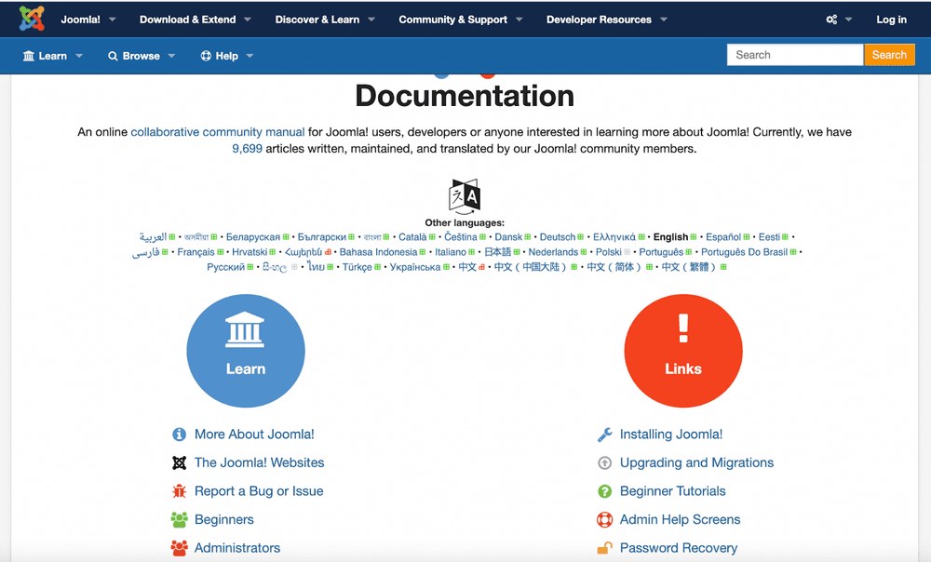Open the Community & Support menu

[x=461, y=20]
